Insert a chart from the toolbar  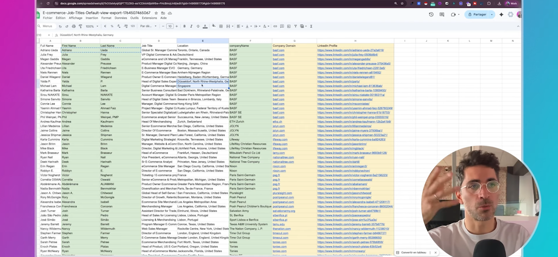point(289,26)
